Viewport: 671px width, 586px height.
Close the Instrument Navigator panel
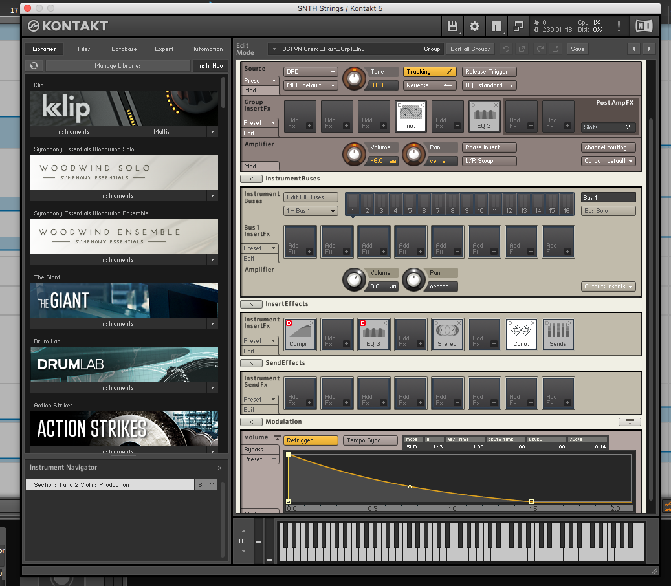click(x=219, y=468)
